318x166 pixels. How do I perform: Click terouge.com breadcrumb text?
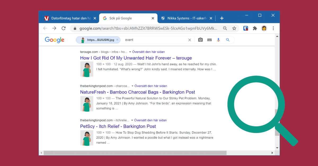pos(89,52)
